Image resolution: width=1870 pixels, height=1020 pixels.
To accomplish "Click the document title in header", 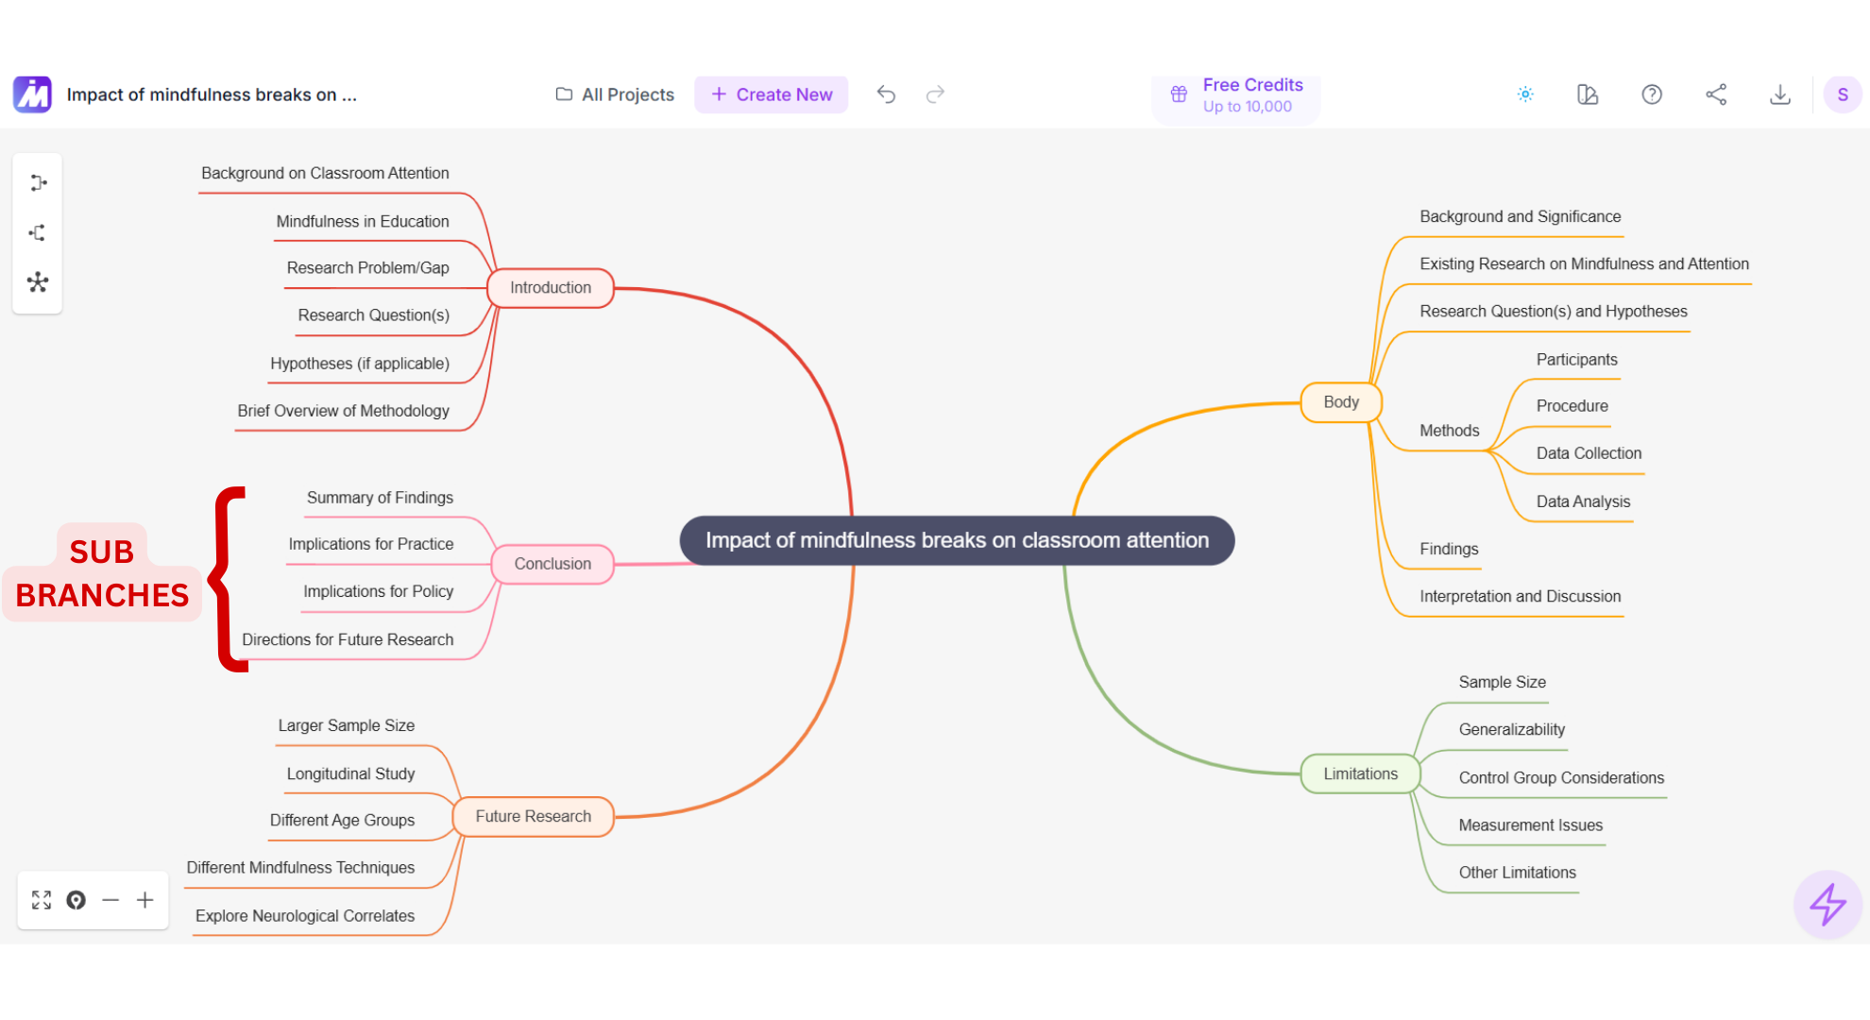I will [212, 94].
